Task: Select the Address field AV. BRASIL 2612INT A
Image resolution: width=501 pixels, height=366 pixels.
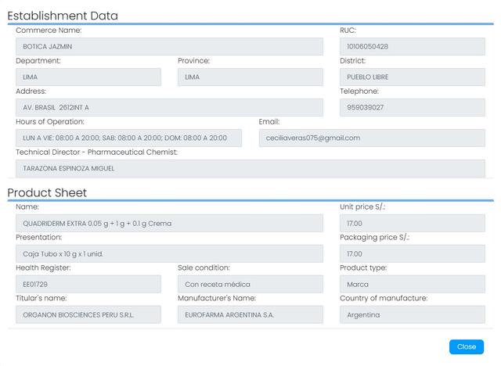Action: click(x=169, y=108)
